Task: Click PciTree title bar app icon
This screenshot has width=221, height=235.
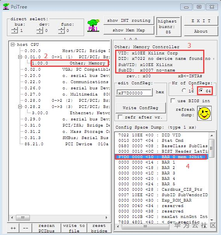Action: [6, 7]
